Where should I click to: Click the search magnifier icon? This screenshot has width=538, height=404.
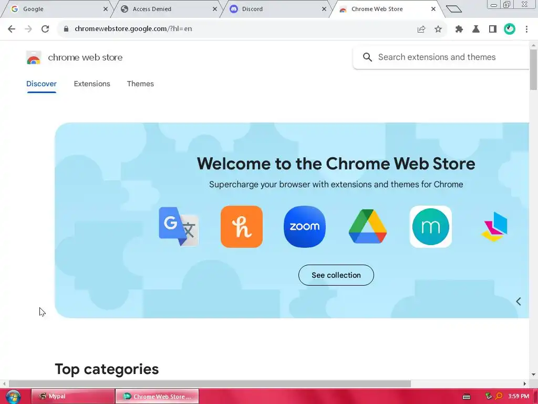click(x=367, y=57)
